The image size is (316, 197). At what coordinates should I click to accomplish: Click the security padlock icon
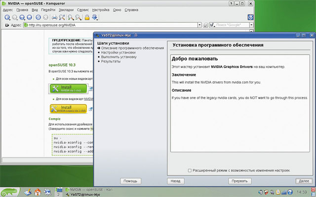coord(87,17)
